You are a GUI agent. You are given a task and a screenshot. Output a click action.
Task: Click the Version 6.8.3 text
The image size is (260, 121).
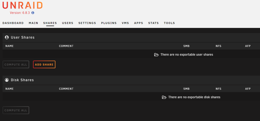(20, 13)
